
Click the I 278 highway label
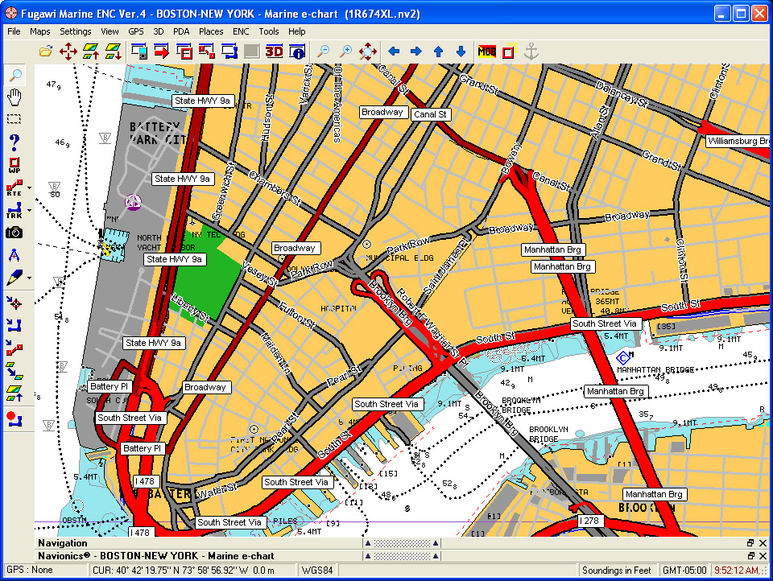coord(589,521)
